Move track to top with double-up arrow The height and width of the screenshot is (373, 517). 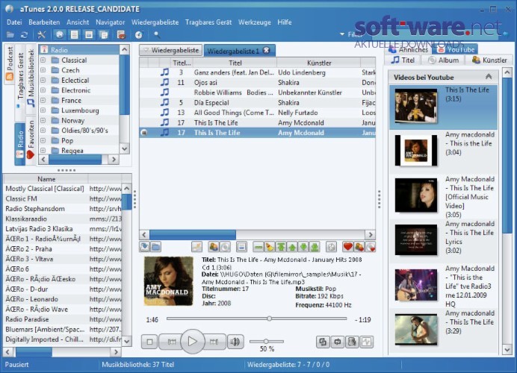281,247
